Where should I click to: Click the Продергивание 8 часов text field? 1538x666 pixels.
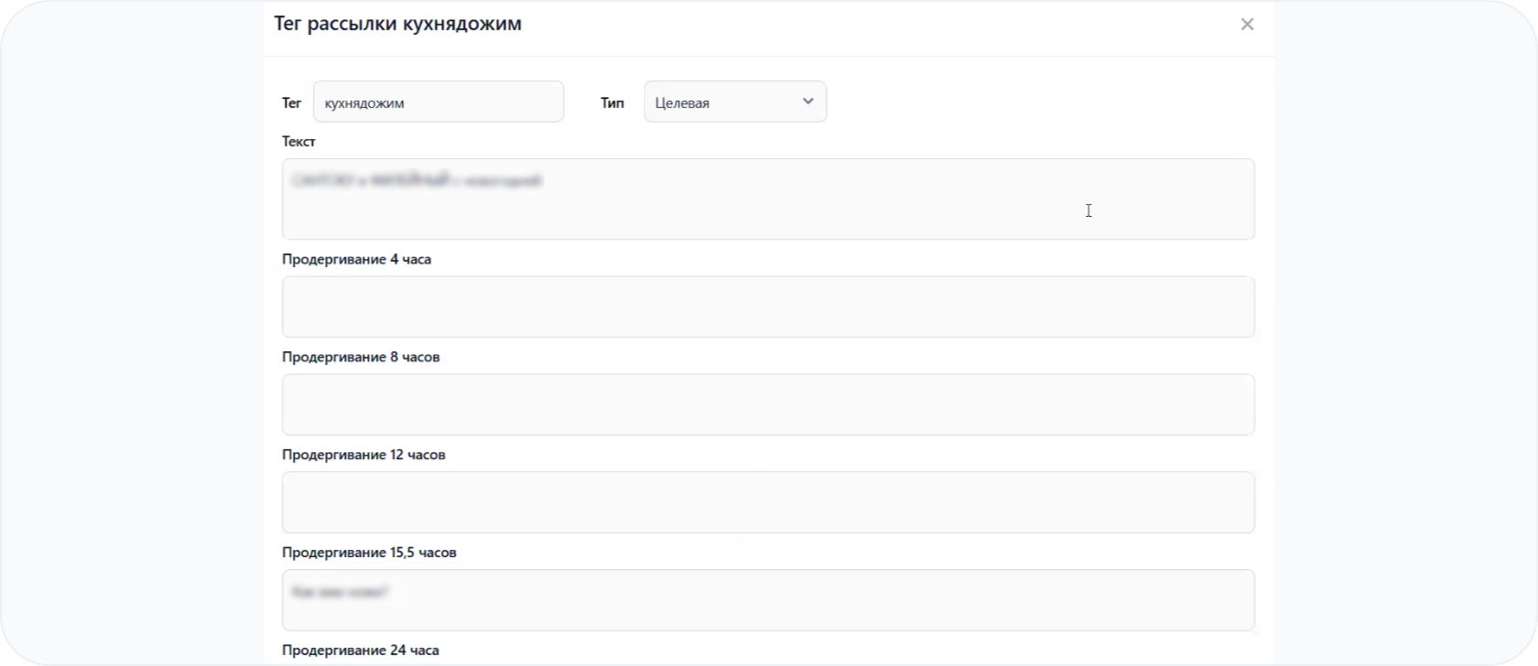point(768,404)
